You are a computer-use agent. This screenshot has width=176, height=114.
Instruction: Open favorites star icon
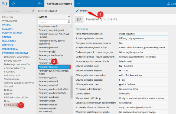13,4
